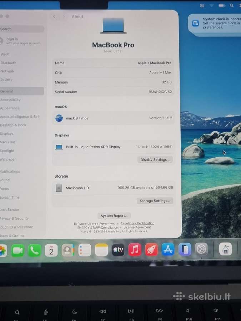241x321 pixels.
Task: Click the name apple's MacBook Pro
Action: pyautogui.click(x=155, y=63)
